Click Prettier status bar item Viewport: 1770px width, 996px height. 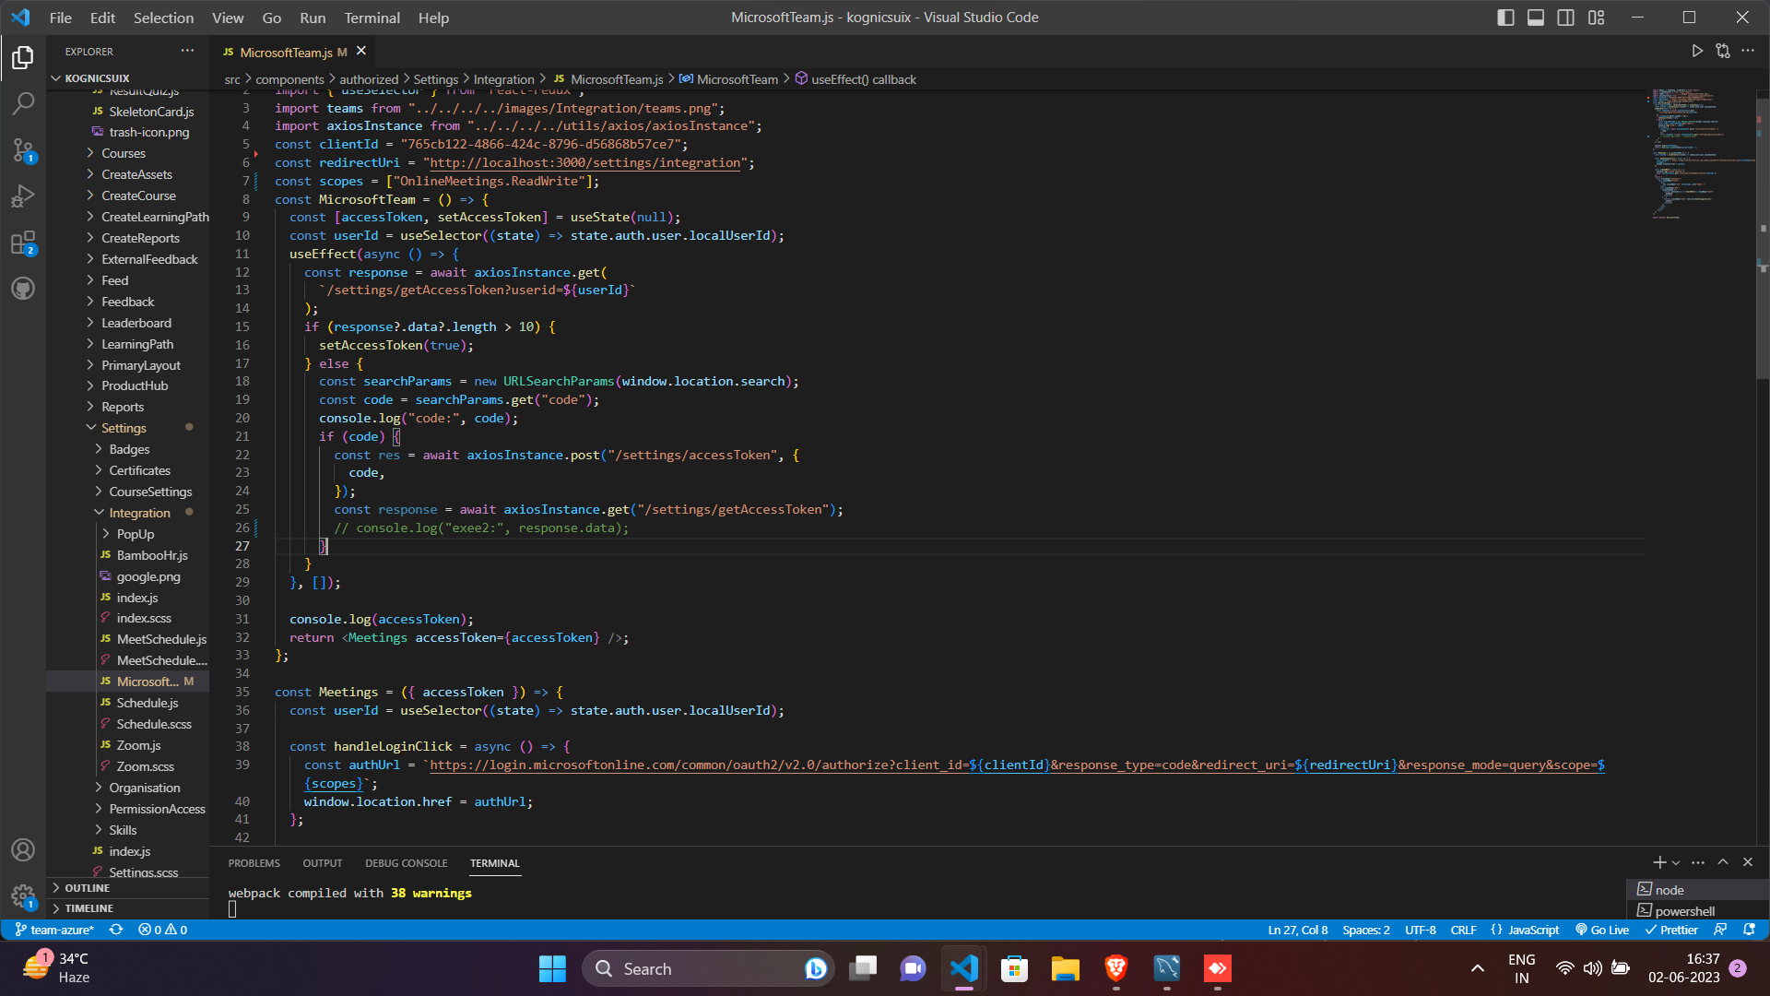pos(1671,930)
